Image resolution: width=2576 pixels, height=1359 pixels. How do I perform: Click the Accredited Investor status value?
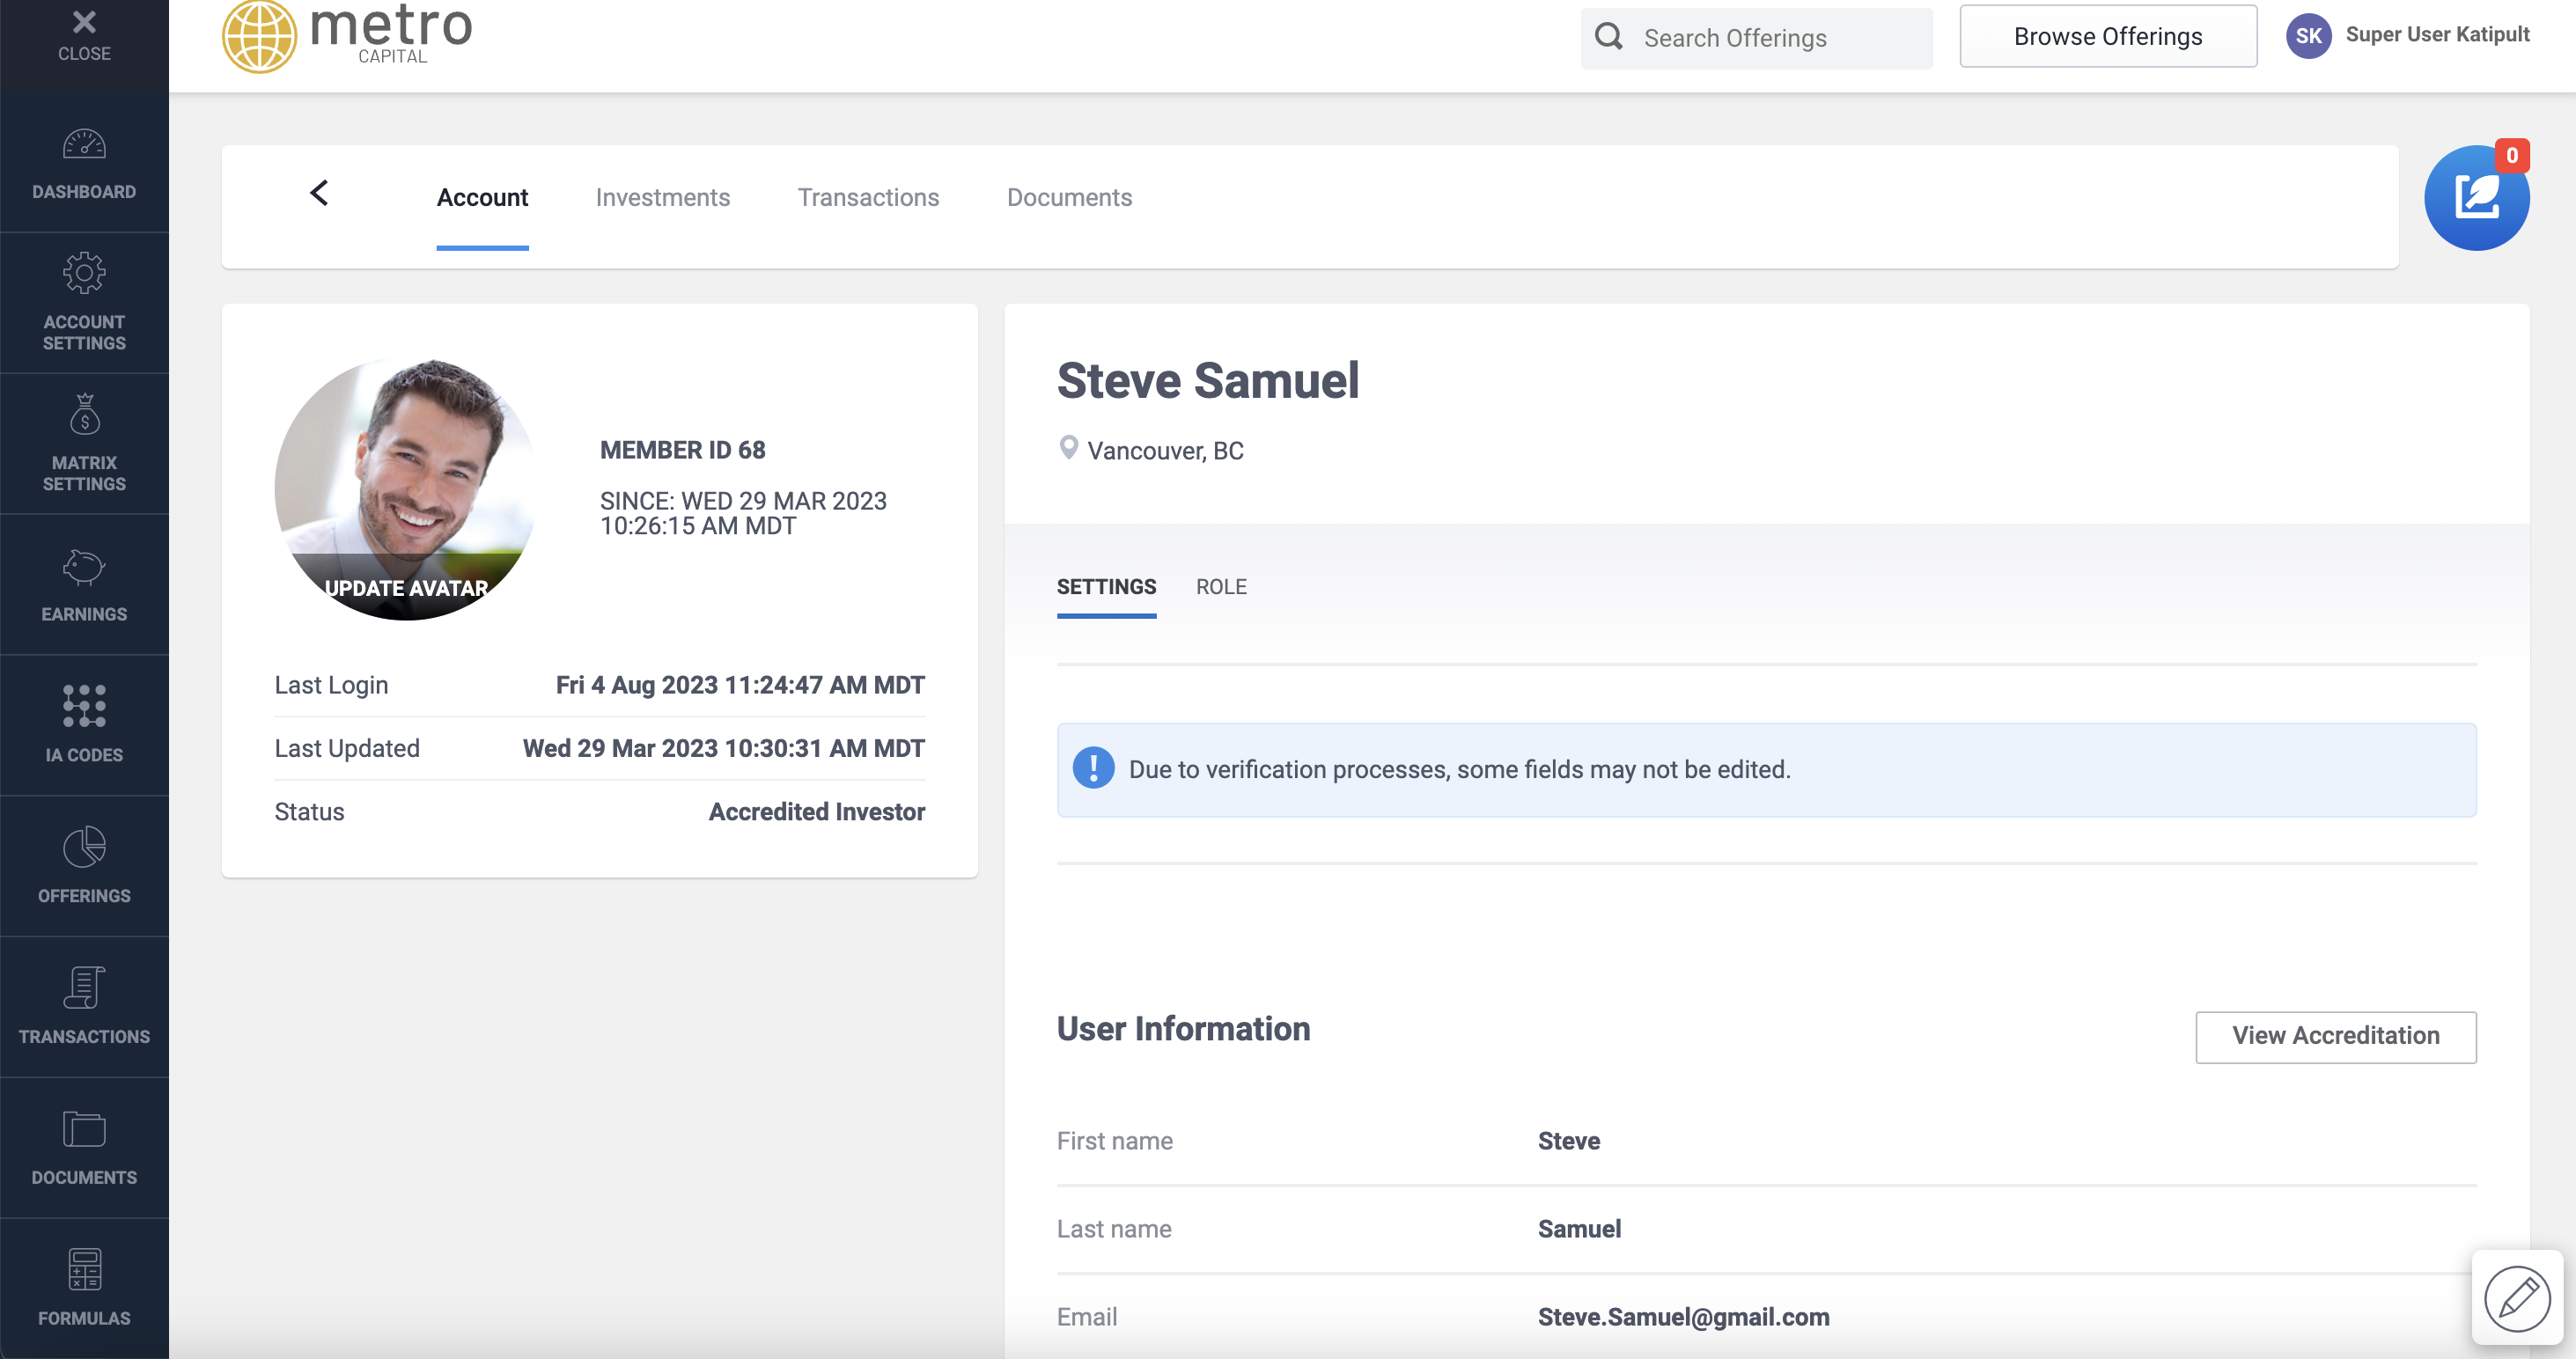click(x=816, y=811)
